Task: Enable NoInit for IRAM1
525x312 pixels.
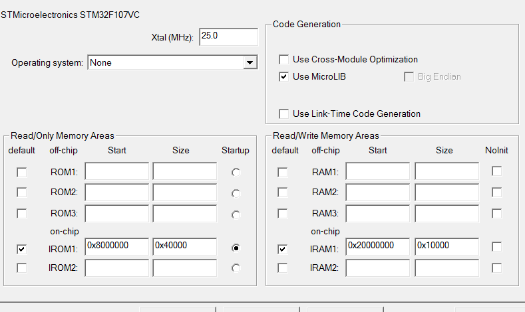Action: (497, 247)
